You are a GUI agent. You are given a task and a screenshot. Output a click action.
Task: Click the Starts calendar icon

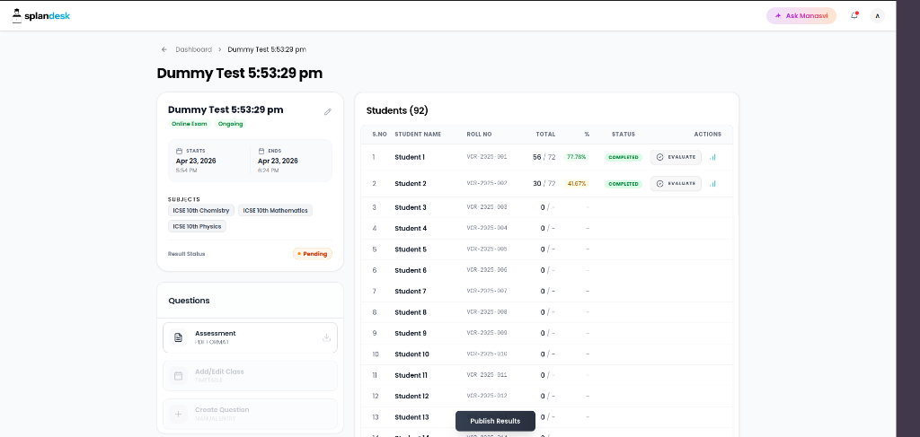pos(180,151)
